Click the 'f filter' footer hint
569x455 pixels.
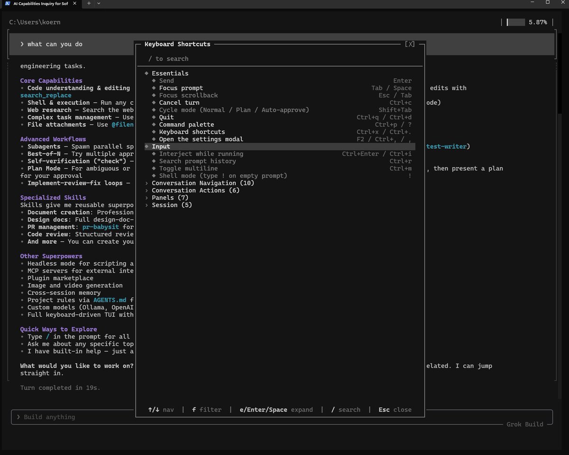pyautogui.click(x=207, y=409)
